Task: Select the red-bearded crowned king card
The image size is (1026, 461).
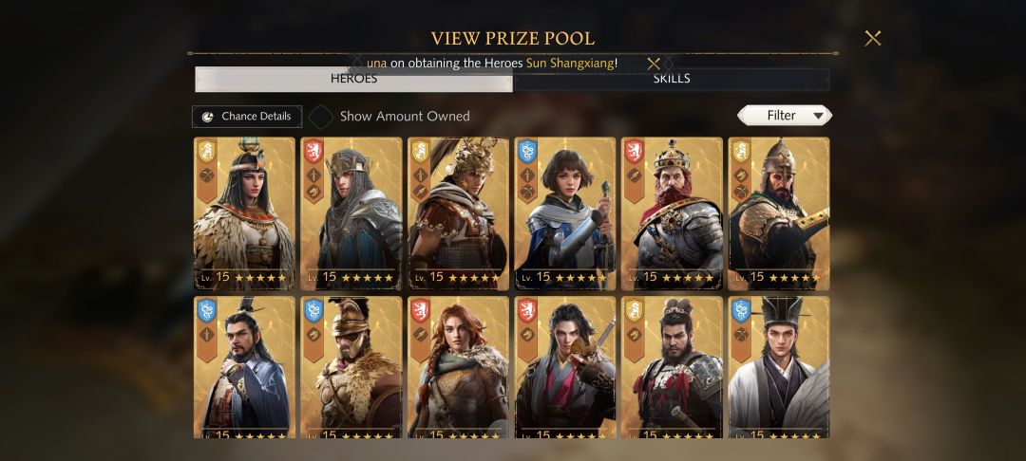Action: point(672,213)
